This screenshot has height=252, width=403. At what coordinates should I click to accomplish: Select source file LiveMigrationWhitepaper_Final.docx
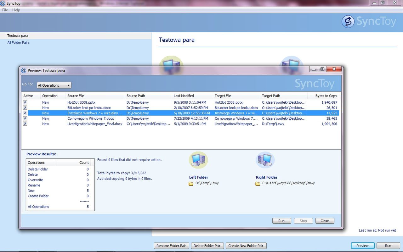(95, 124)
